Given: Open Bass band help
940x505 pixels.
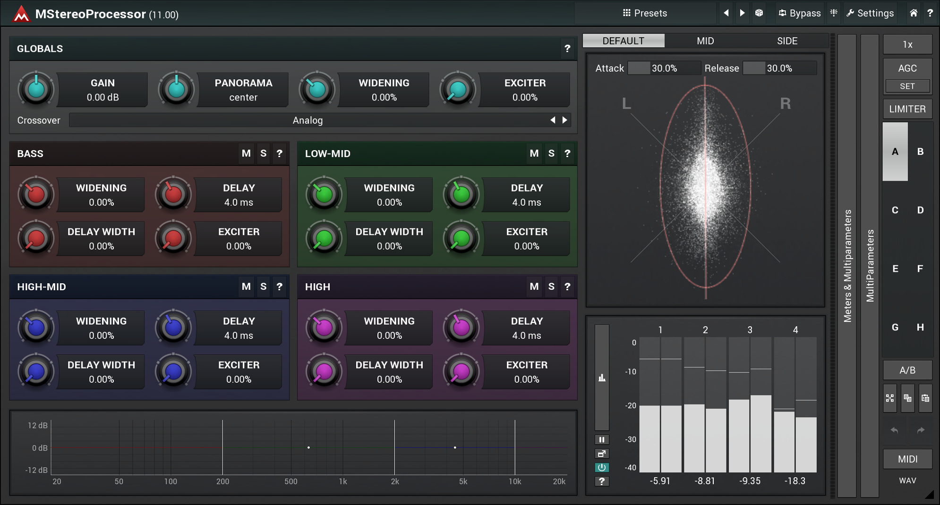Looking at the screenshot, I should click(x=279, y=153).
